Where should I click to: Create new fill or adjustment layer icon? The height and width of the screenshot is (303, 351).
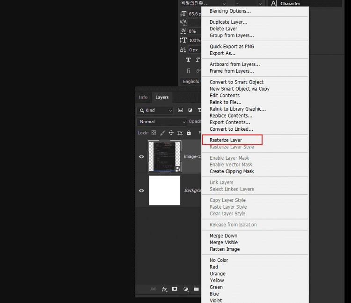coord(186,289)
